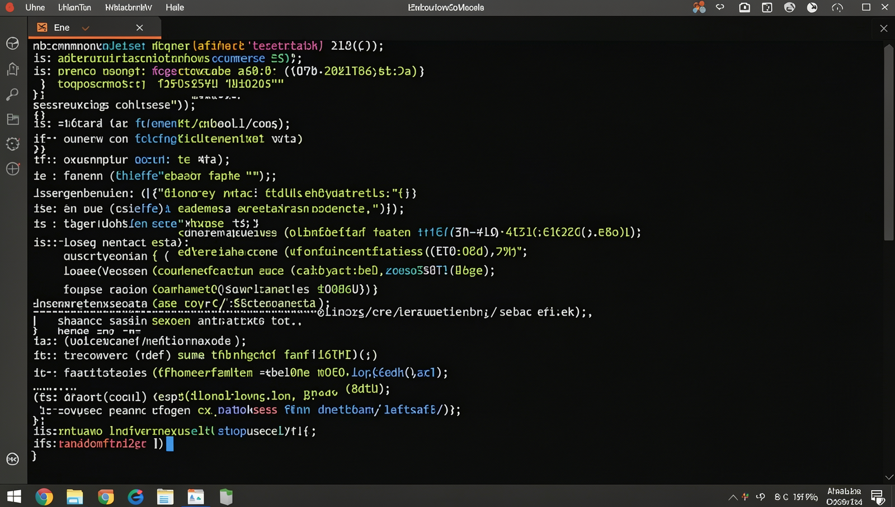Open the gear settings icon in left sidebar
Image resolution: width=895 pixels, height=507 pixels.
click(12, 144)
